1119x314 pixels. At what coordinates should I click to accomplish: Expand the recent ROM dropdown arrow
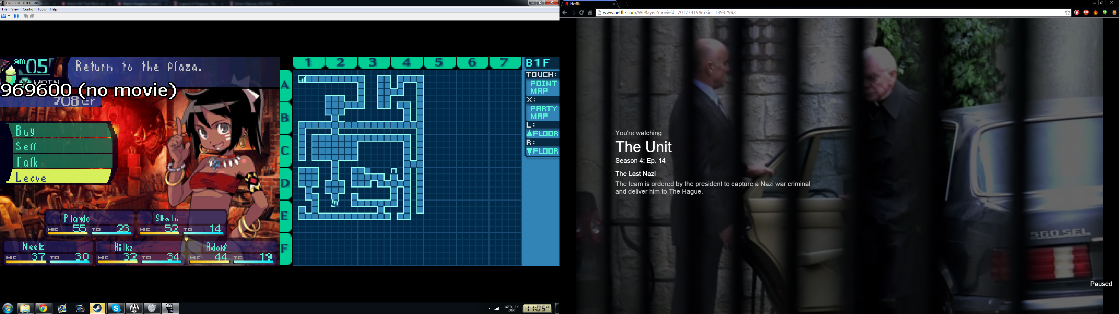pyautogui.click(x=9, y=16)
